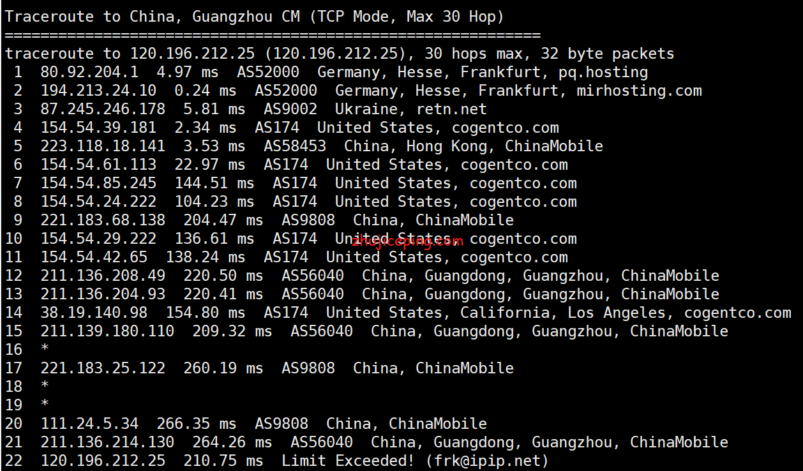Select IP address 80.92.204.1
Image resolution: width=803 pixels, height=471 pixels.
click(x=89, y=72)
